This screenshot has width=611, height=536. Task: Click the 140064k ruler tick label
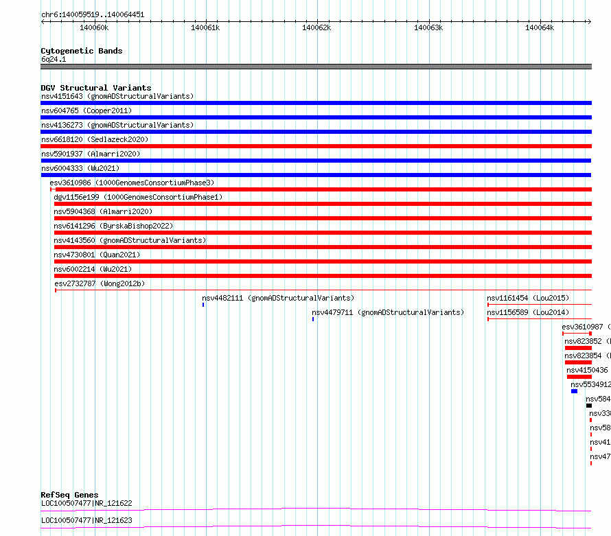[540, 27]
